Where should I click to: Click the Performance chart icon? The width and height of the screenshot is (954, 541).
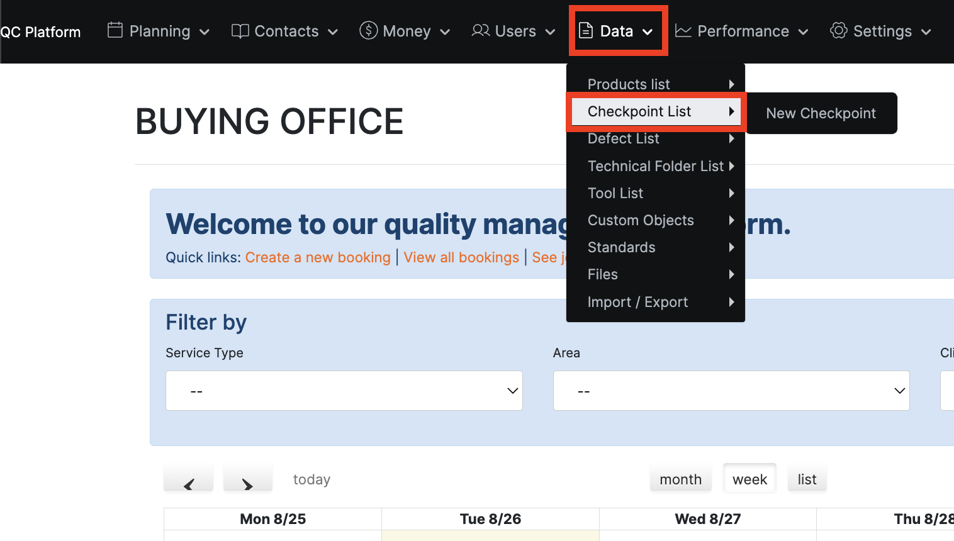coord(683,31)
